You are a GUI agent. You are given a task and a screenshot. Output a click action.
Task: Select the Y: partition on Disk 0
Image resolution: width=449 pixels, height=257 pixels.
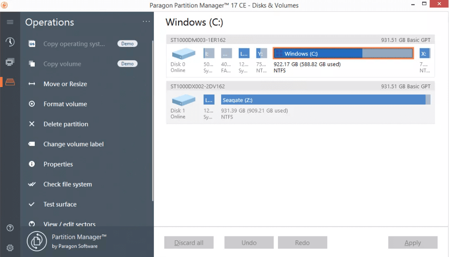tap(261, 54)
